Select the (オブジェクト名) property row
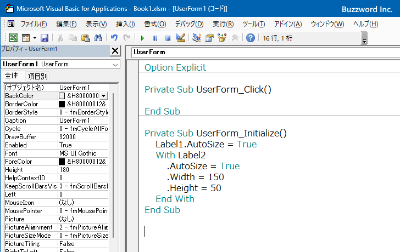 (57, 88)
